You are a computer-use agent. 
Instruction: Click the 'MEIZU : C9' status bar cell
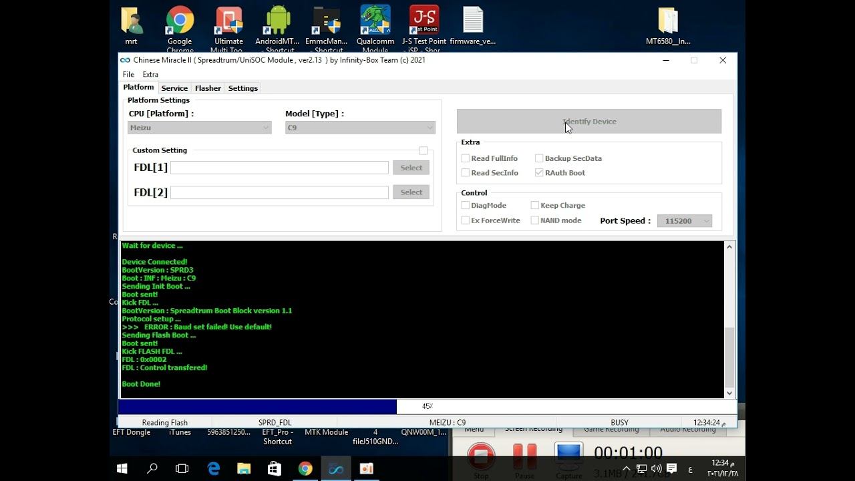pos(448,422)
